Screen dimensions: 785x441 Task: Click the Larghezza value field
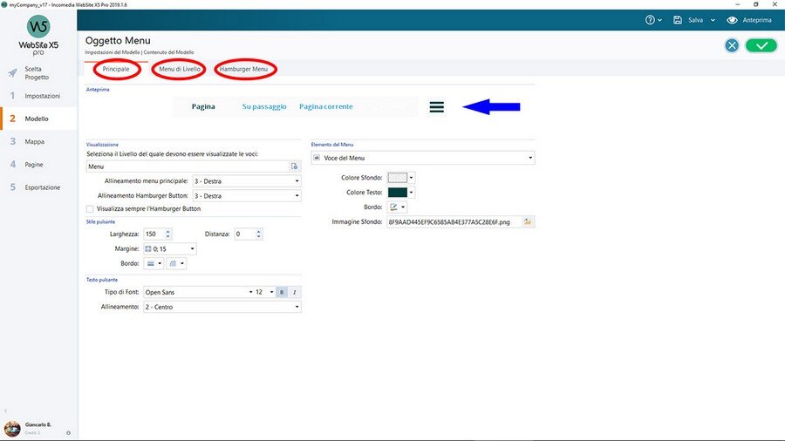153,234
